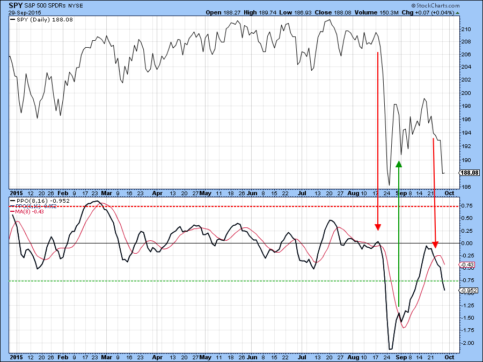Click the positive 0.50 PPO axis label
This screenshot has width=483, height=362.
(x=467, y=218)
